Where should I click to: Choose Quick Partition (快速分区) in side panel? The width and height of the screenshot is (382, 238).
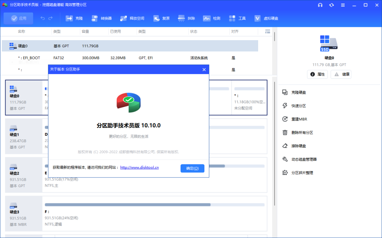coord(294,106)
